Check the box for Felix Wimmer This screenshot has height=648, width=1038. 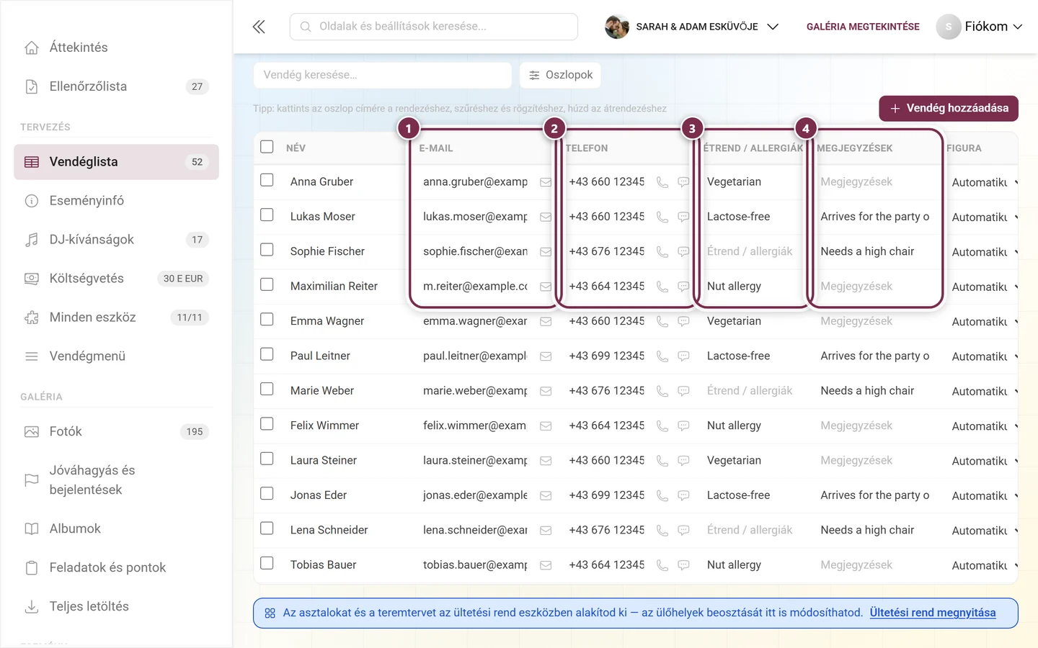click(x=267, y=423)
